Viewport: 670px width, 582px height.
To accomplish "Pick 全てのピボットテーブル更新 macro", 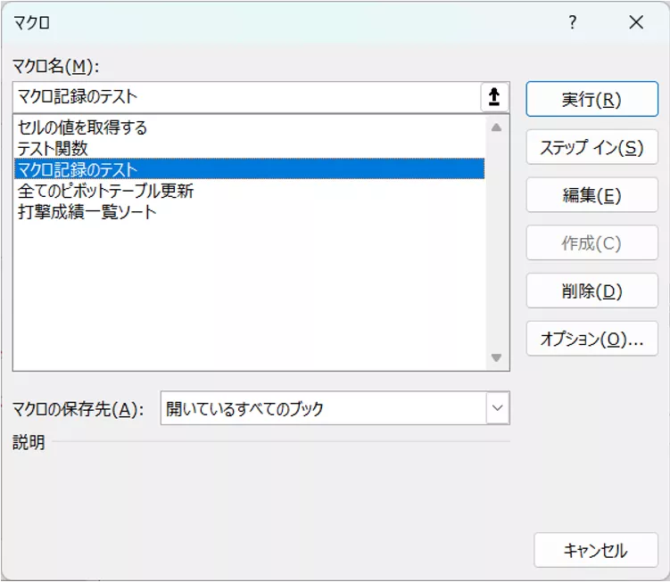I will 106,191.
